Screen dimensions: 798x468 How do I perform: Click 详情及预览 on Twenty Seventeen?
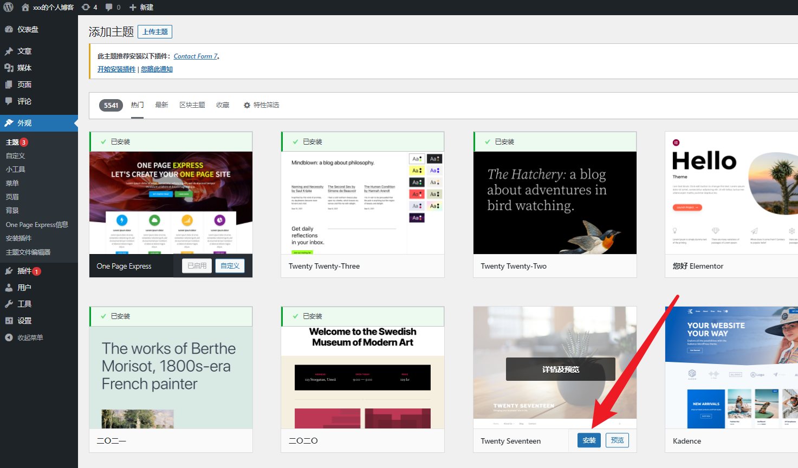pos(561,369)
